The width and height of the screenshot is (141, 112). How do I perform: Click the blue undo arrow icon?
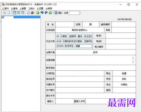[x=42, y=13]
